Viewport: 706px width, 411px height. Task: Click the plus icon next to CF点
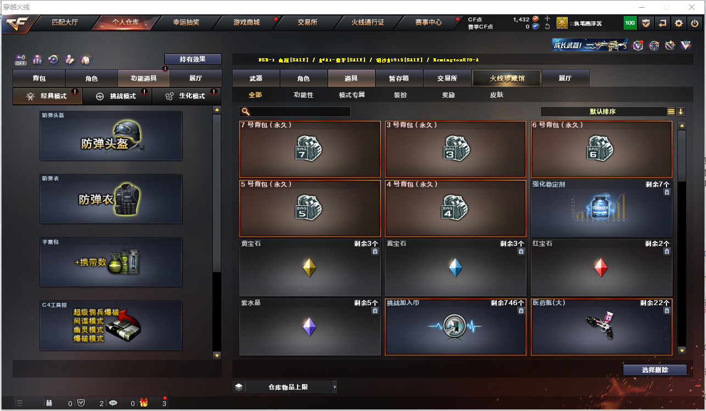[547, 19]
